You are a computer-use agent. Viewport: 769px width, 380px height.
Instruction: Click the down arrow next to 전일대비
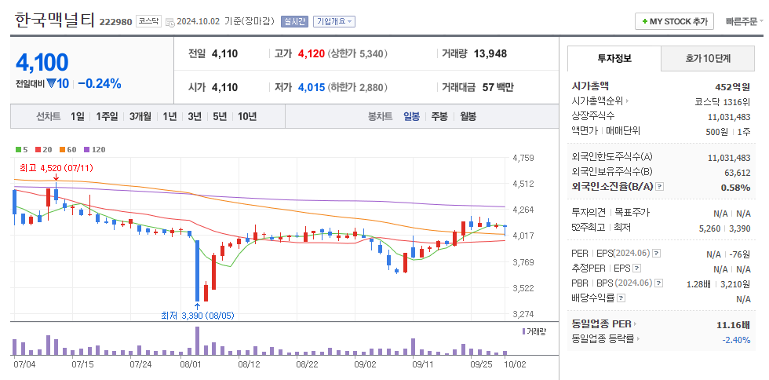[x=52, y=83]
